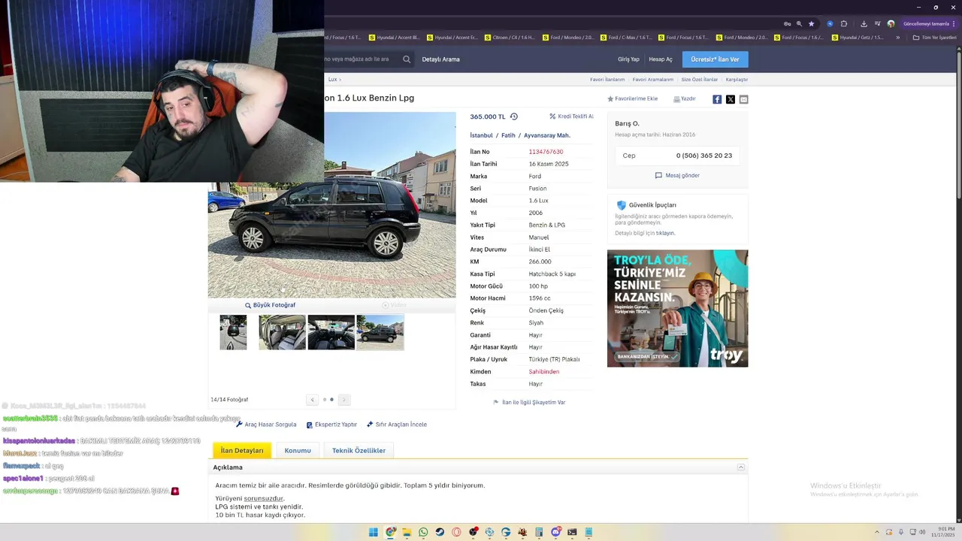
Task: Click the search magnifier icon in site header
Action: coord(407,59)
